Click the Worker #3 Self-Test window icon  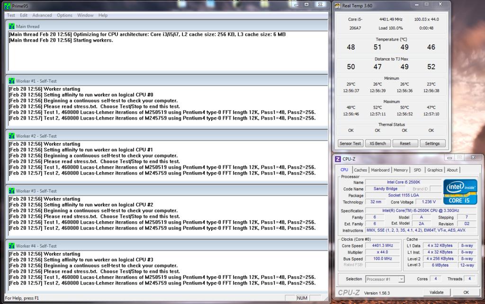coord(12,191)
